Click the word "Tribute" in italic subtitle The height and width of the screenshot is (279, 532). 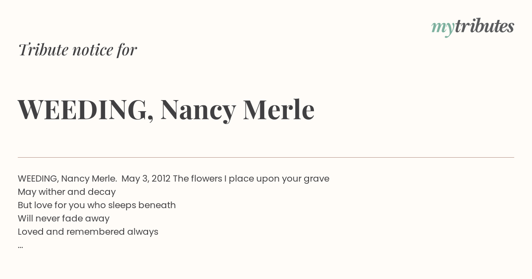point(43,50)
